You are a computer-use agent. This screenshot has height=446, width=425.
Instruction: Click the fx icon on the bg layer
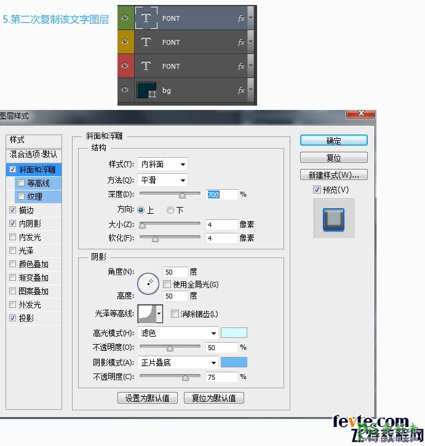coord(240,90)
